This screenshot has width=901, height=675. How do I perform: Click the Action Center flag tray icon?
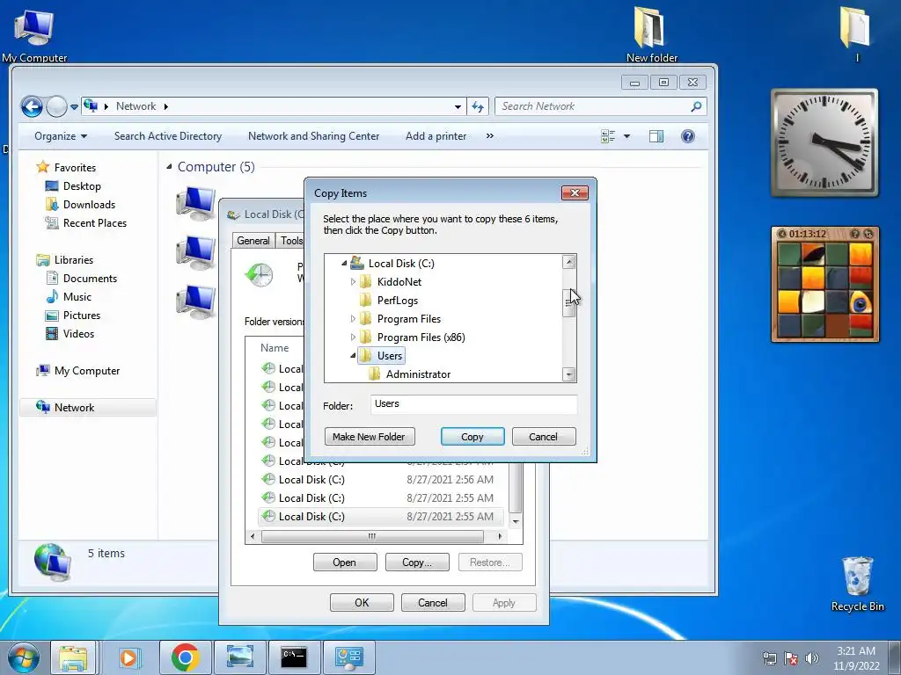coord(791,658)
